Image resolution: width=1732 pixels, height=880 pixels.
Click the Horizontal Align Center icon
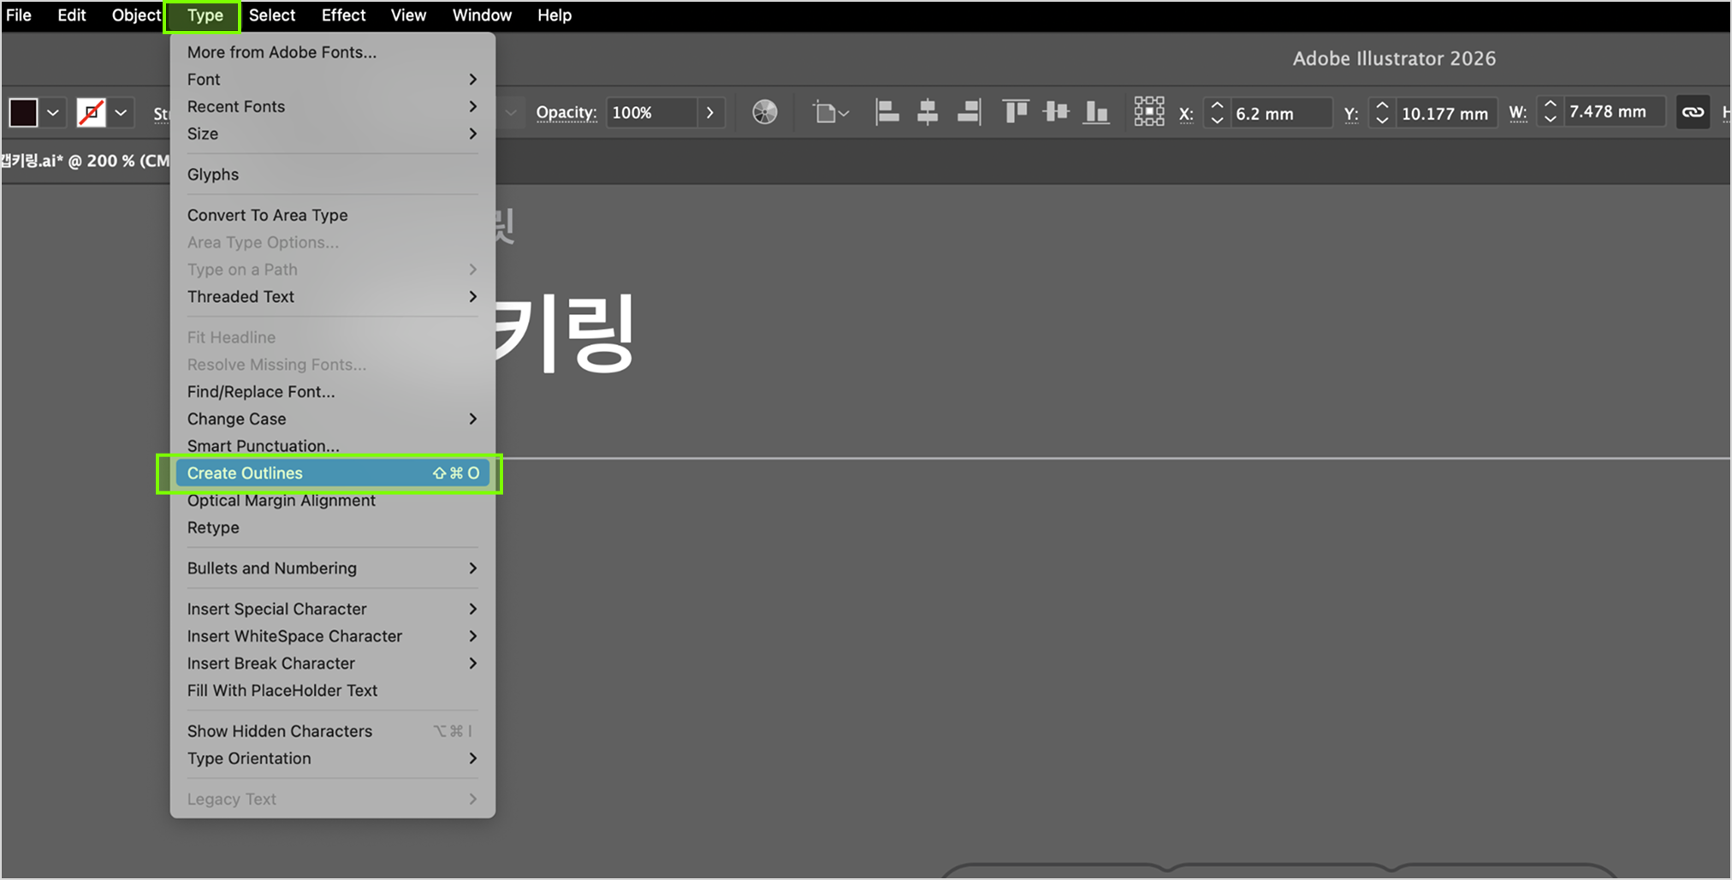coord(928,112)
